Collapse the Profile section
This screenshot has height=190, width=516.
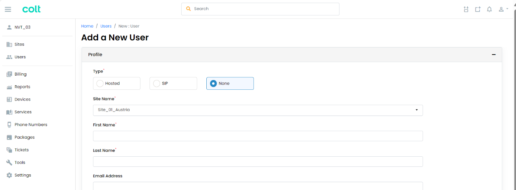(494, 55)
